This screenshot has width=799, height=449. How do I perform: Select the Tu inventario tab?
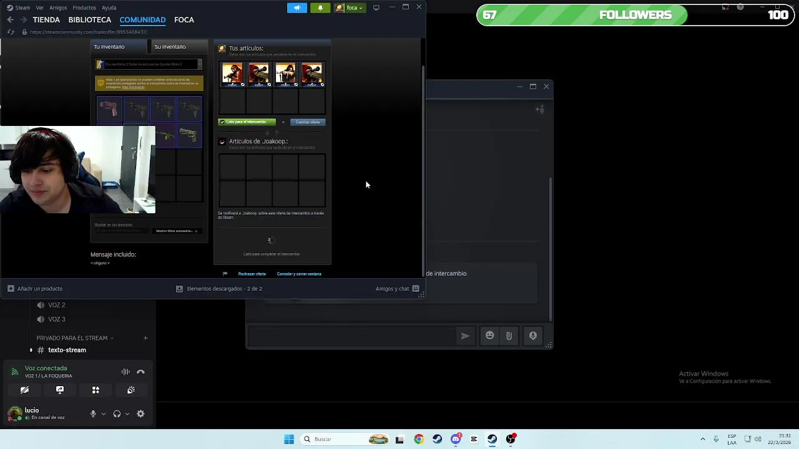119,47
